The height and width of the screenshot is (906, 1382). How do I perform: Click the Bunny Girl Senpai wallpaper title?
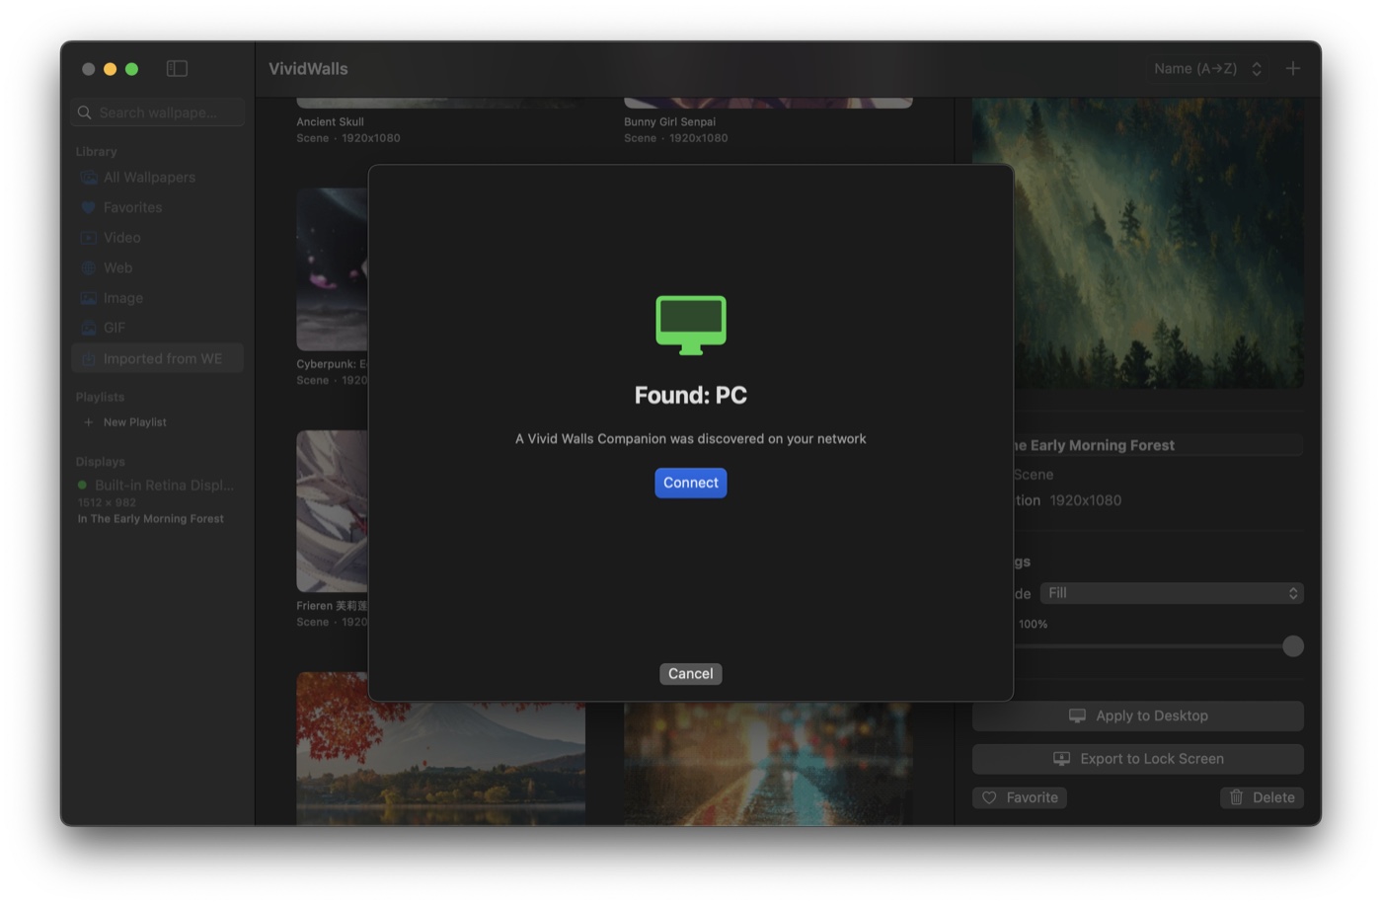coord(669,122)
